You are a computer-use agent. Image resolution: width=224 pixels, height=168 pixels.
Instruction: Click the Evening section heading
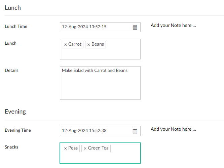(x=15, y=112)
